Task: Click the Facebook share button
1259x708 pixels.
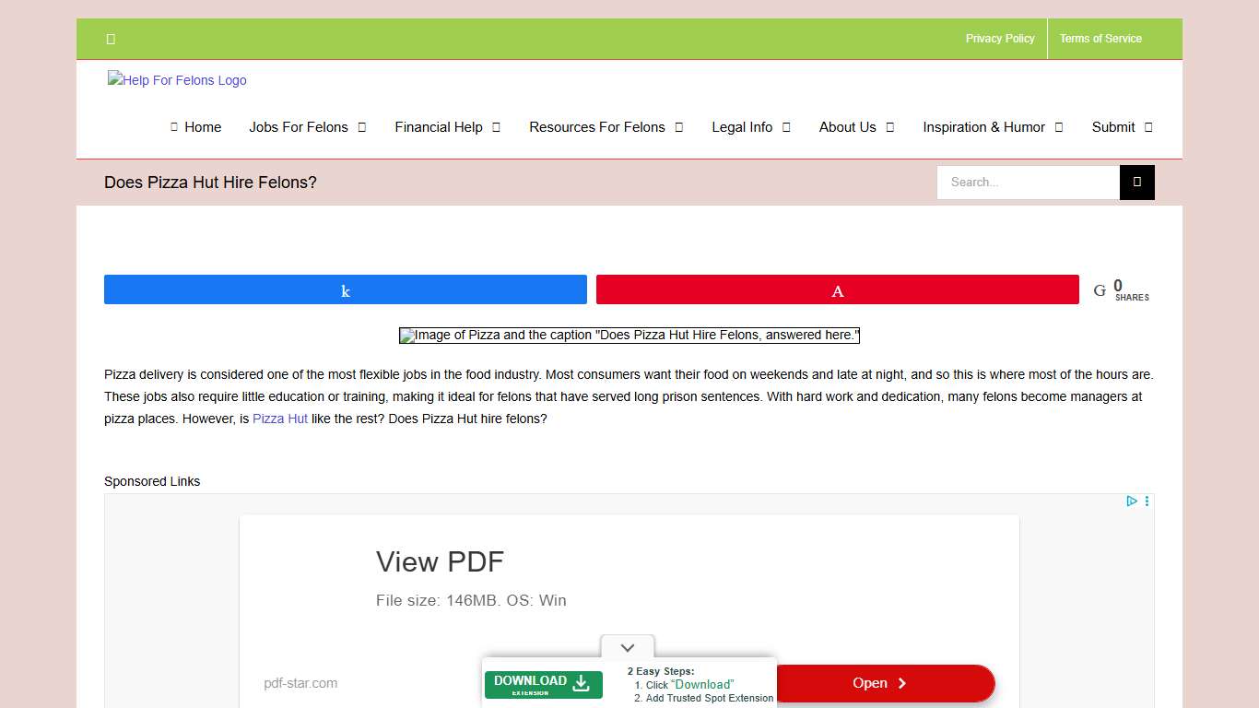Action: pos(345,289)
